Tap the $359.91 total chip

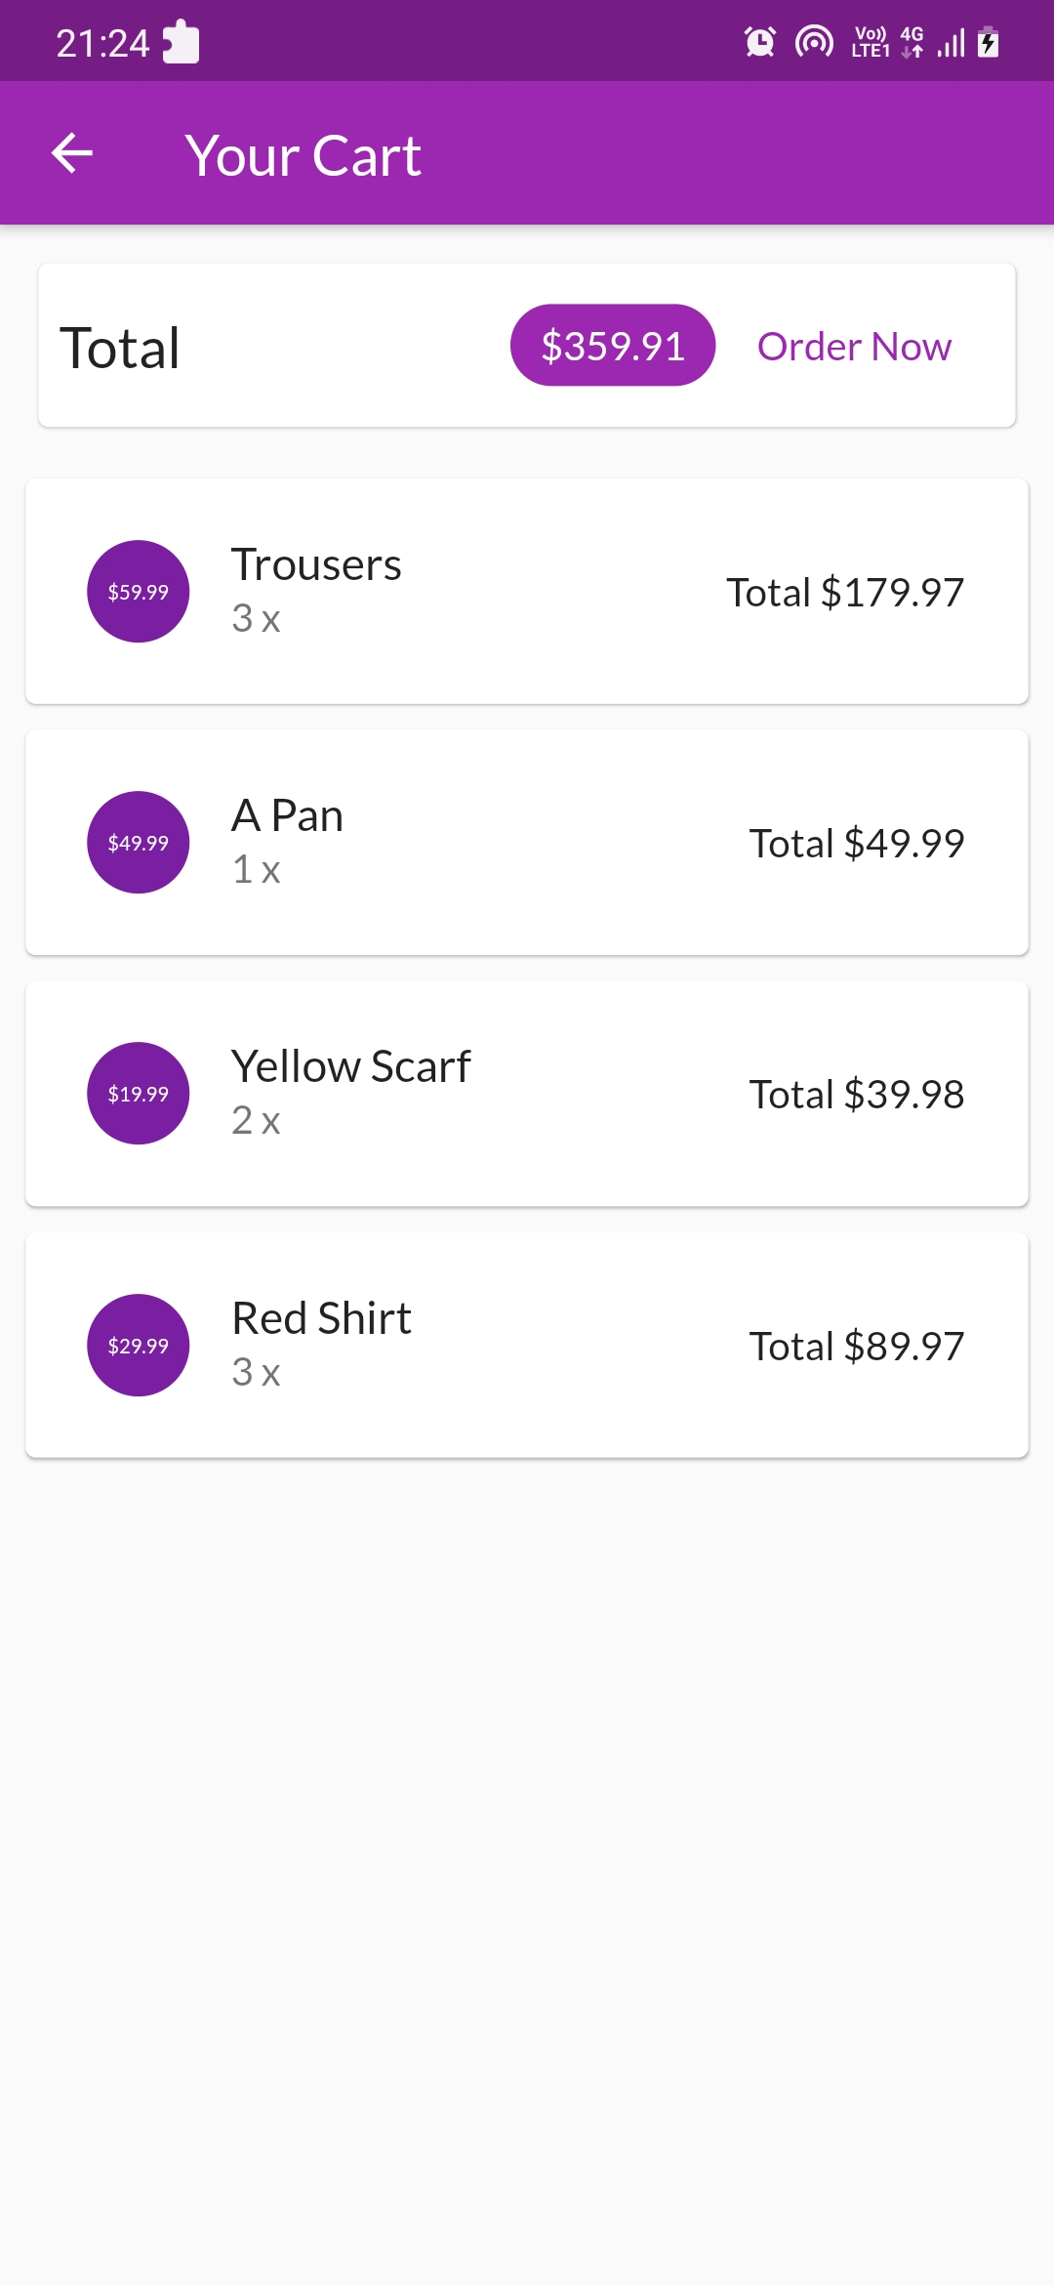point(613,346)
